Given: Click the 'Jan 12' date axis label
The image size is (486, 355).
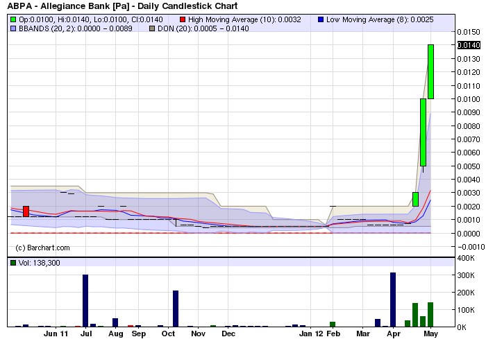Looking at the screenshot, I should pos(311,334).
